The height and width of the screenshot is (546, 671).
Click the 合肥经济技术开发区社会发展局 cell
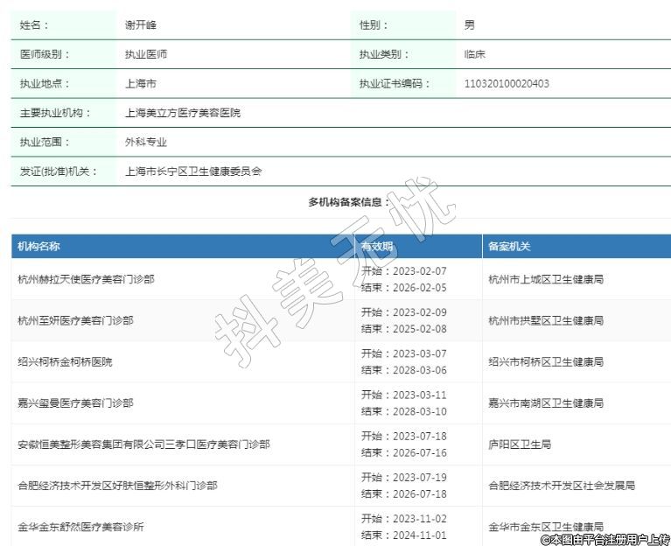tap(561, 486)
